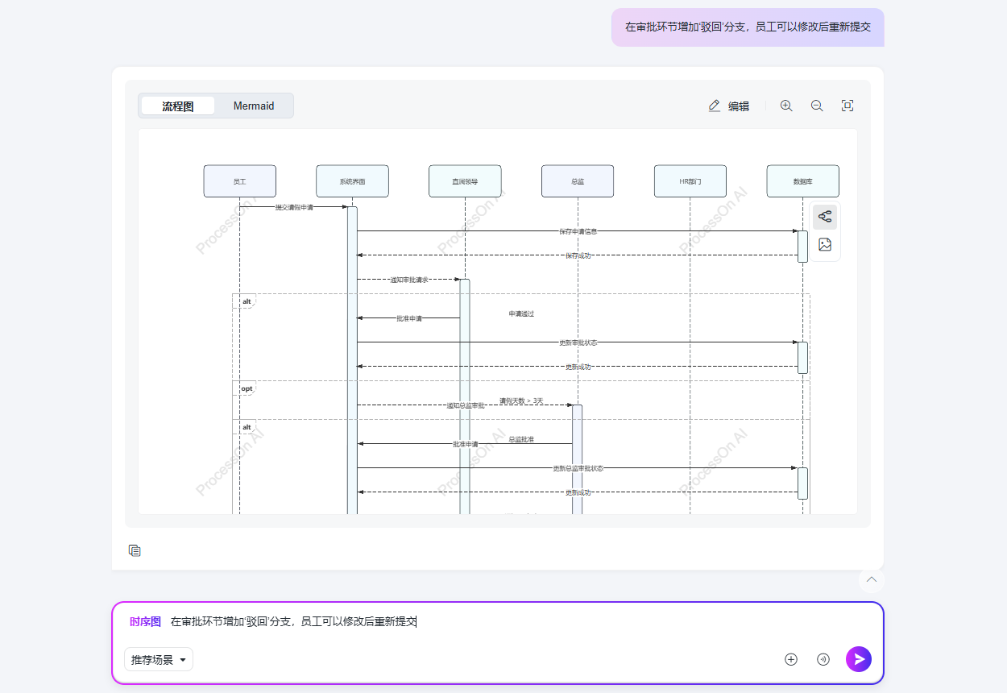Select the 直属领导 participant box

(465, 181)
